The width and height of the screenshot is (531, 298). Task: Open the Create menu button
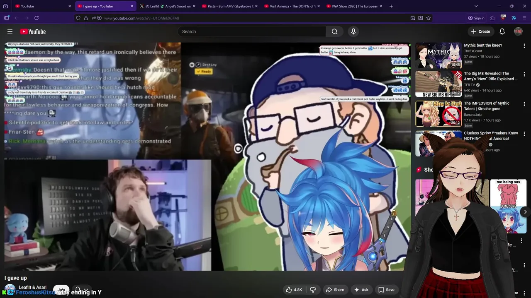480,31
